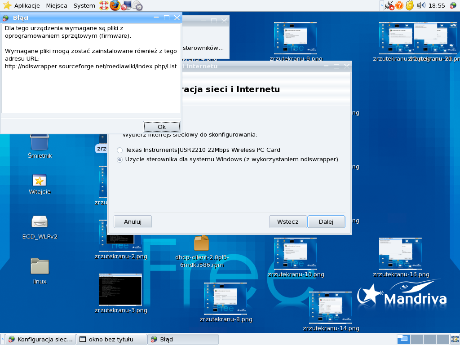Screen dimensions: 460x345
Task: Open zrzutekranu-10.png thumbnail on desktop
Action: pyautogui.click(x=295, y=254)
